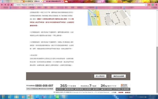
Task: Focus the address bar showing i-house.com.tw
Action: (x=80, y=5)
